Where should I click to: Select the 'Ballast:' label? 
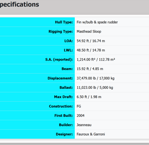pyautogui.click(x=66, y=88)
